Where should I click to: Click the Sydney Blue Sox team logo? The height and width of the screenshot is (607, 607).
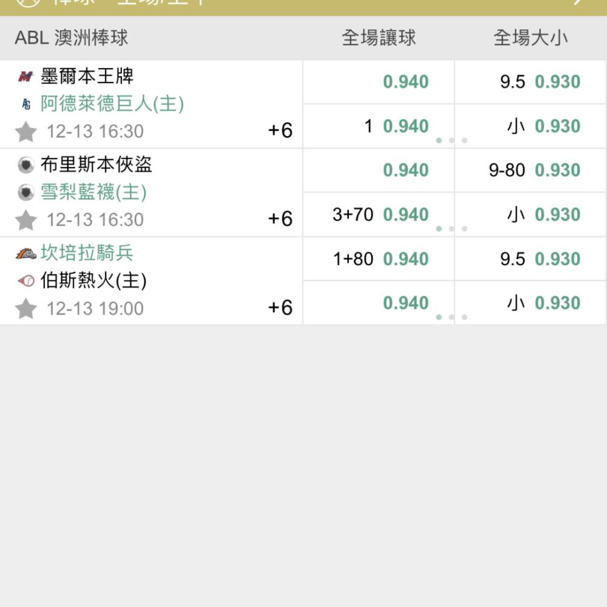click(26, 192)
